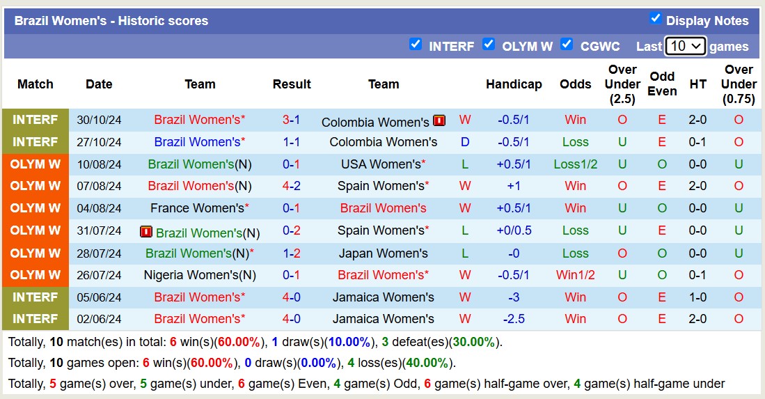Click the USA Women's team link
The height and width of the screenshot is (399, 765).
(x=383, y=164)
